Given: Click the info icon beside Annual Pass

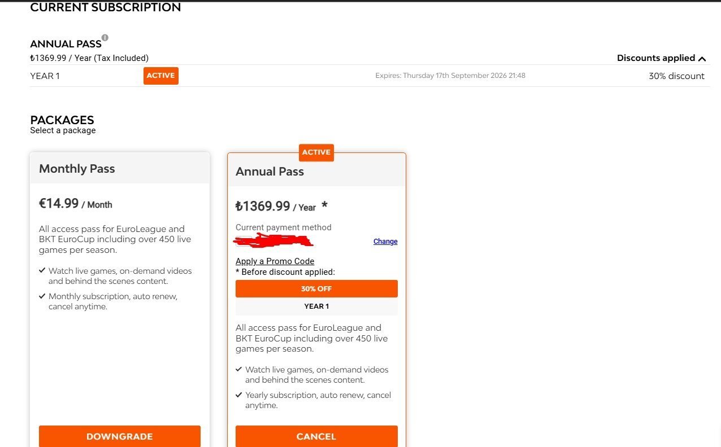Looking at the screenshot, I should 105,38.
